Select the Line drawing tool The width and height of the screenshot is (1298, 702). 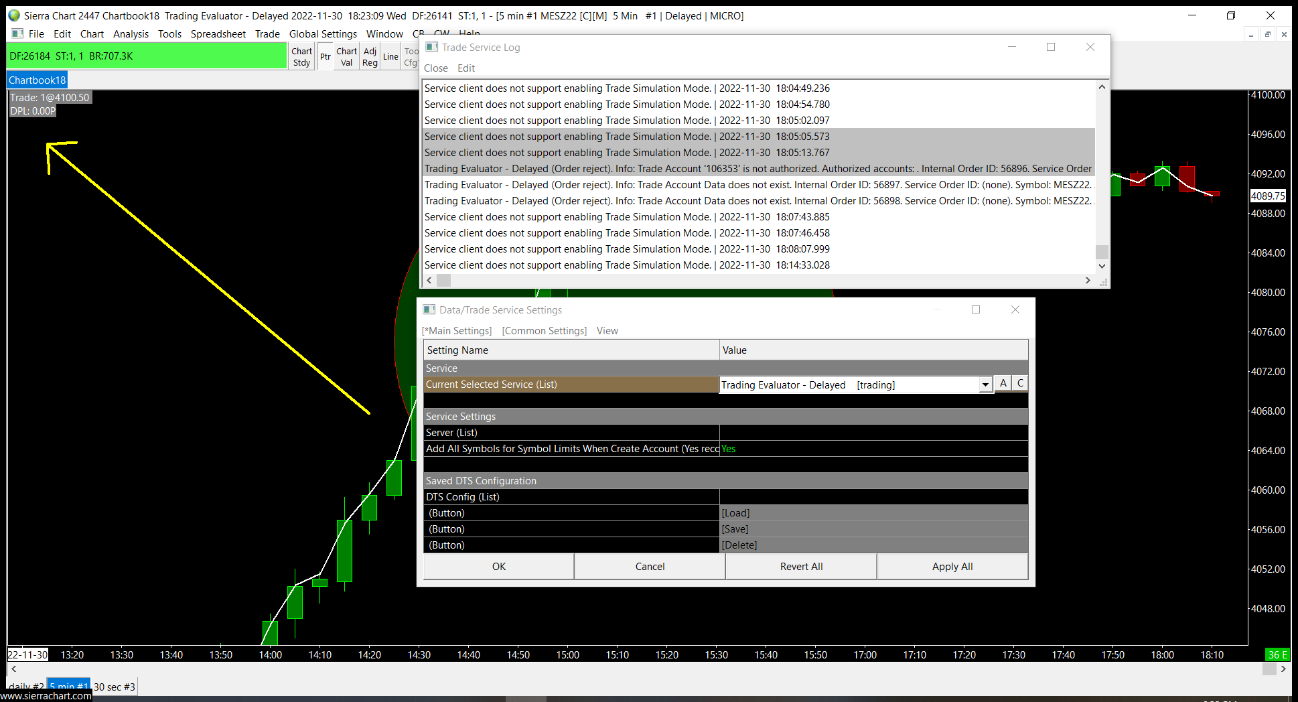[x=390, y=57]
